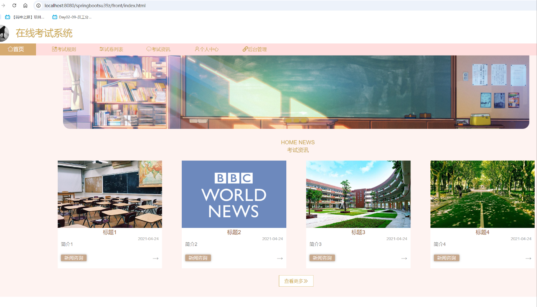Open the Day02-09 bookmark
Viewport: 537px width, 307px height.
pos(72,17)
